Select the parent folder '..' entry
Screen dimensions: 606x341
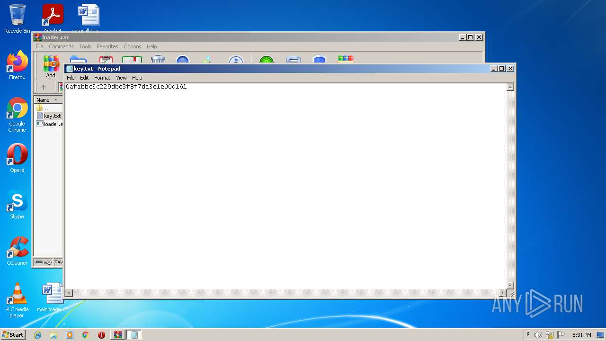43,108
